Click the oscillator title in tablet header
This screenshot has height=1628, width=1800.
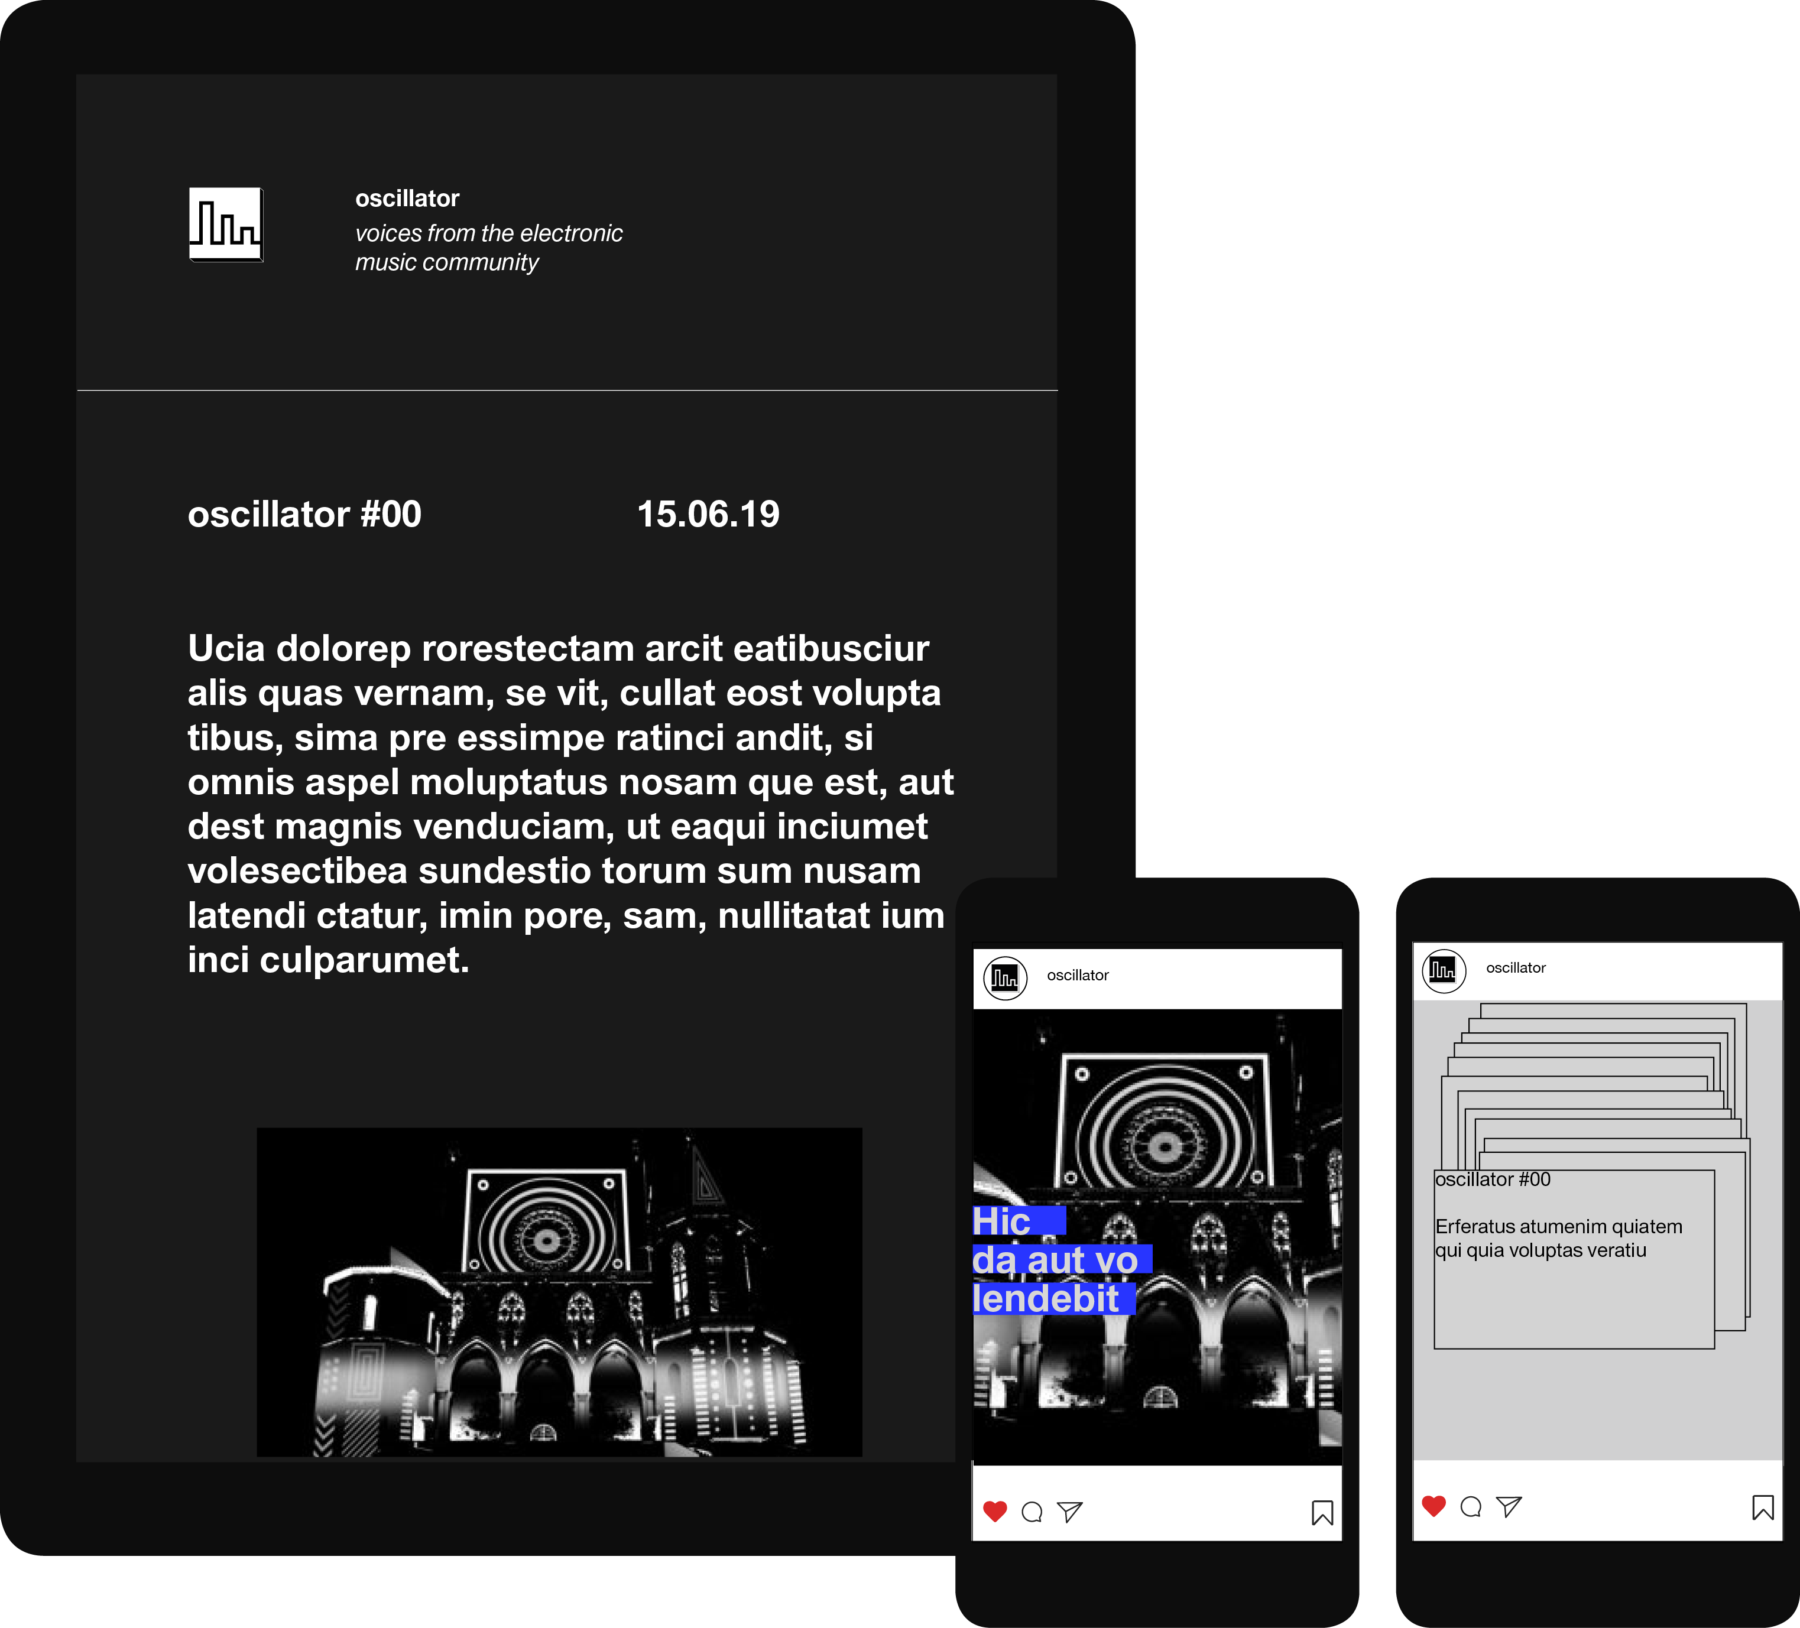coord(407,198)
